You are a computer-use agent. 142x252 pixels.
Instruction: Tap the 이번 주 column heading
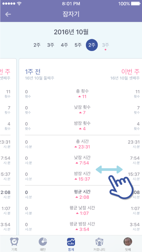pyautogui.click(x=130, y=72)
